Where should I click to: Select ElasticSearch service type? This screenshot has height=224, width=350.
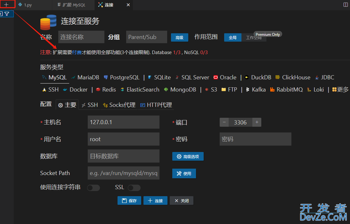pyautogui.click(x=140, y=90)
